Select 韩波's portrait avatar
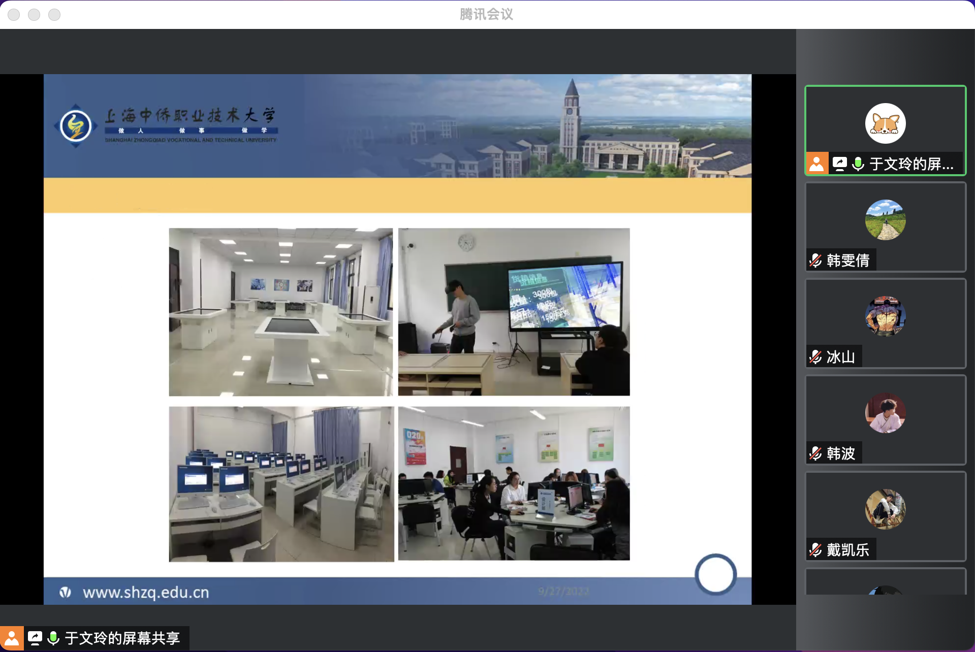This screenshot has height=652, width=975. point(885,412)
